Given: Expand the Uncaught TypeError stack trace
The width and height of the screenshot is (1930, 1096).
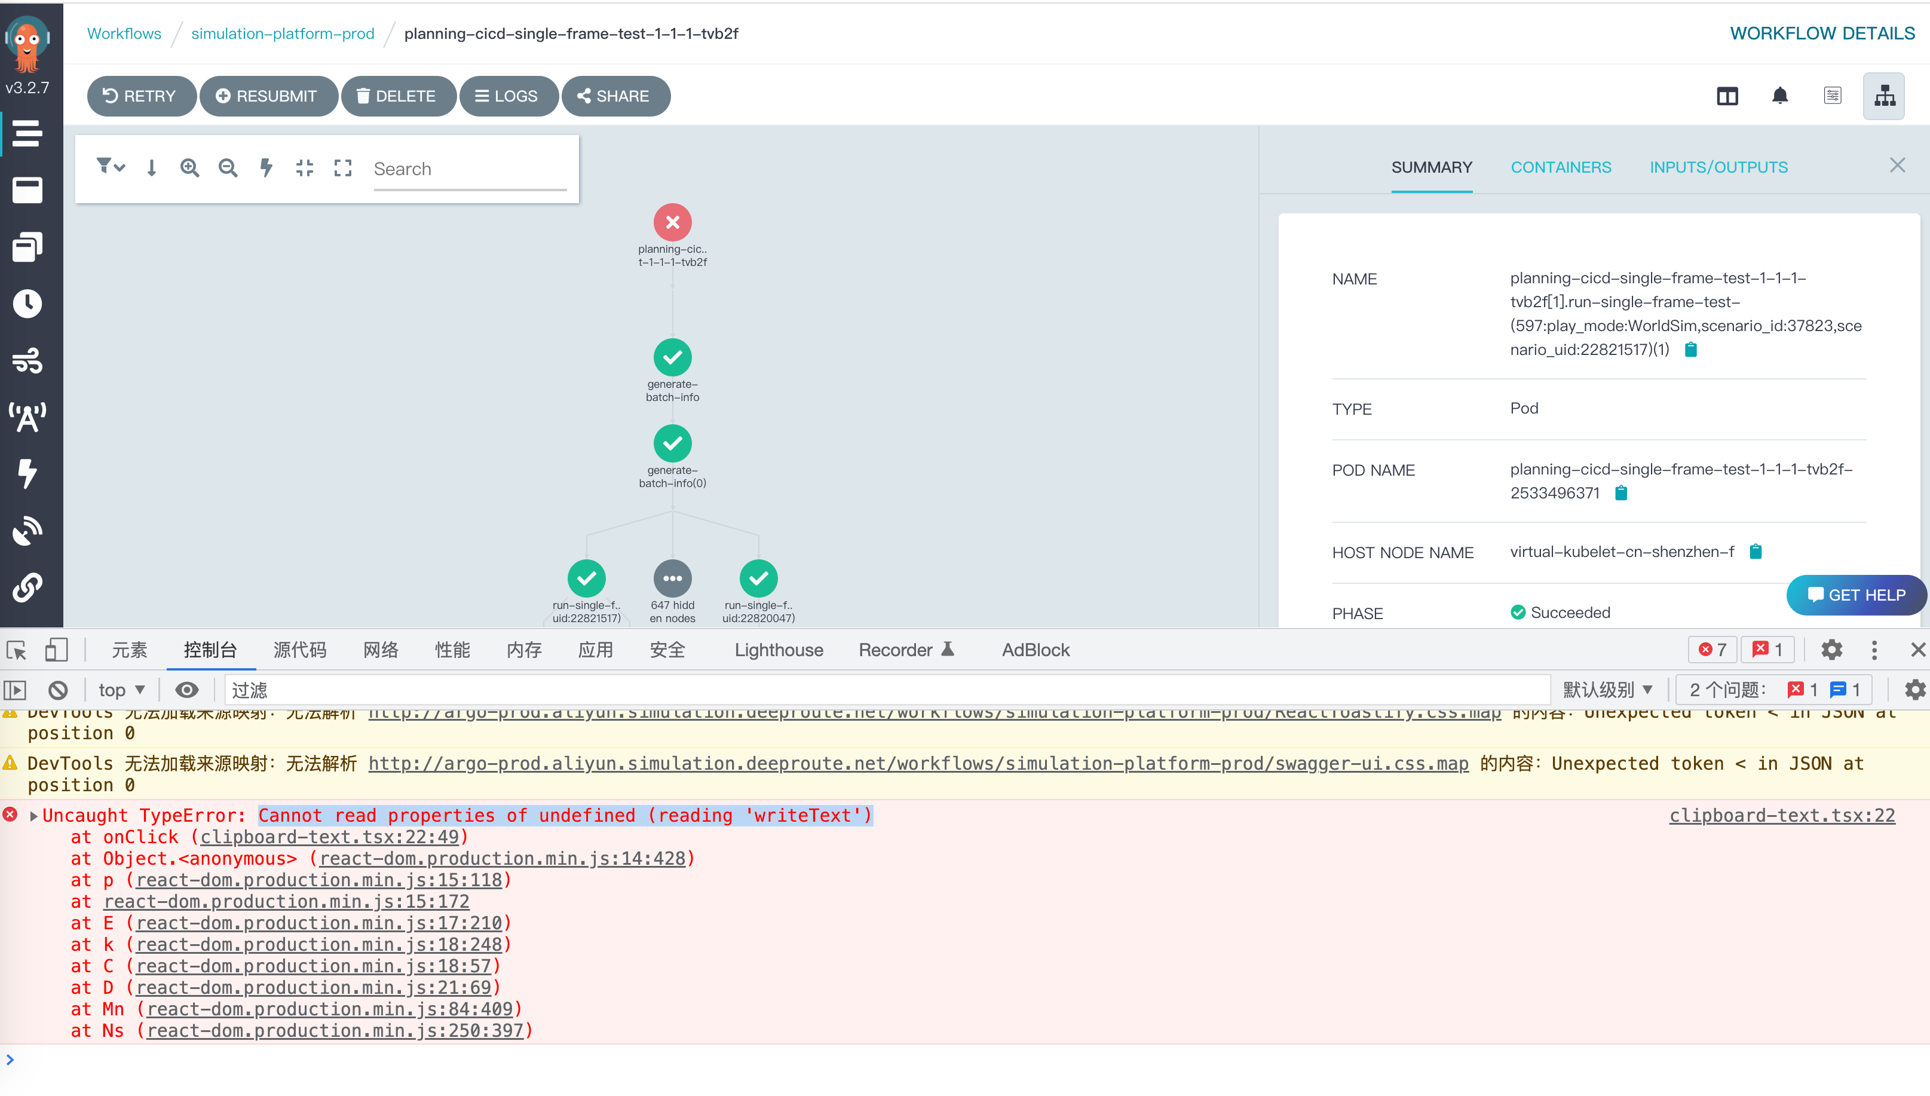Looking at the screenshot, I should [x=34, y=815].
